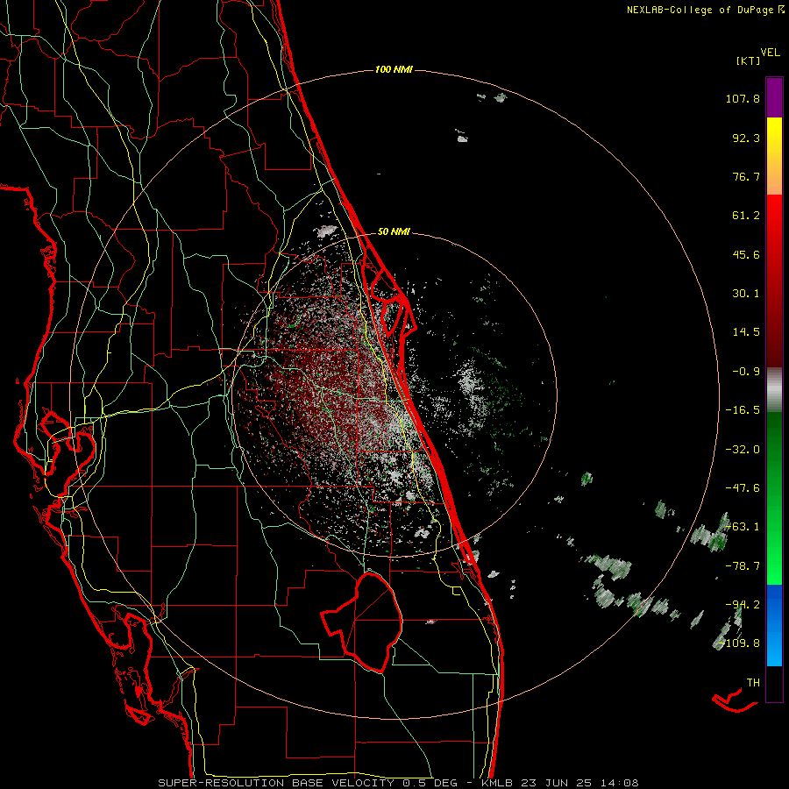Click the 107.8 value on velocity scale
Image resolution: width=789 pixels, height=789 pixels.
click(743, 98)
